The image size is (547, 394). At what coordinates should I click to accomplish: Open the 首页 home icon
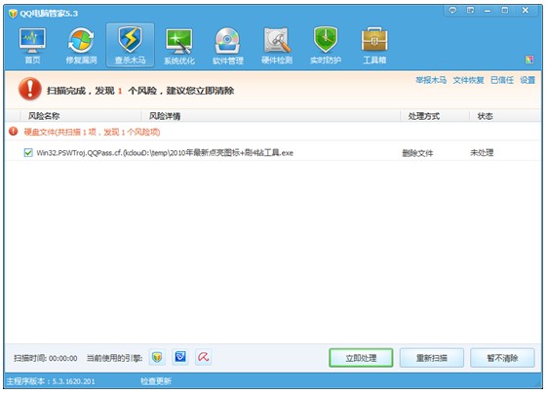point(32,45)
